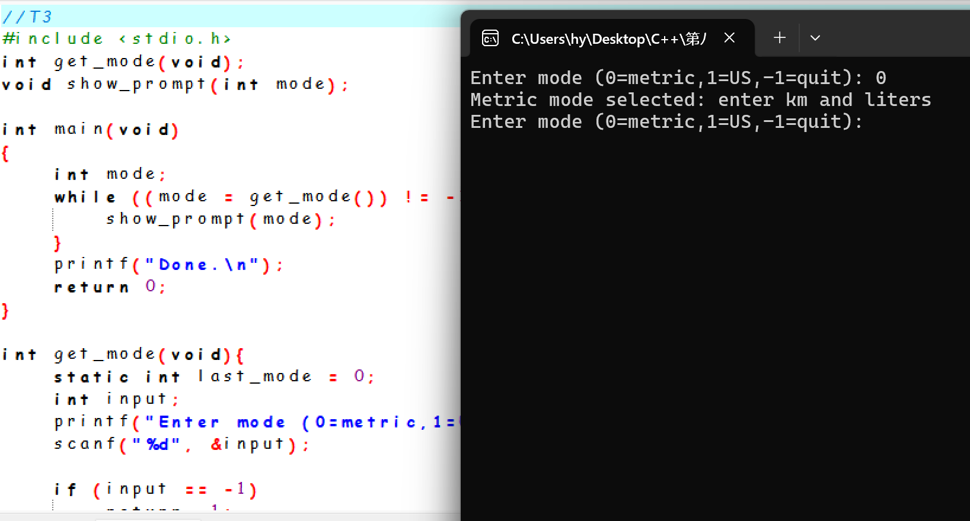This screenshot has height=521, width=970.
Task: Click the int main(void) line
Action: tap(91, 129)
